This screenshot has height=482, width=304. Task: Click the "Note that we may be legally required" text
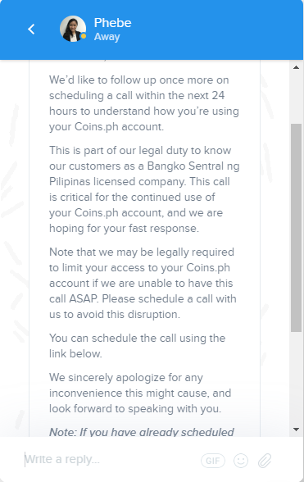tap(143, 283)
